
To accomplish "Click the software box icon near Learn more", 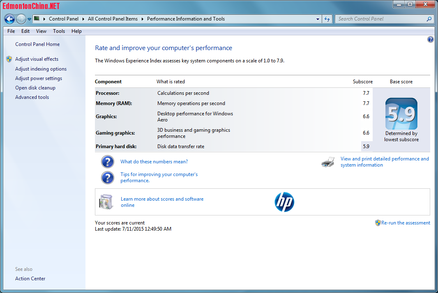I will [105, 202].
